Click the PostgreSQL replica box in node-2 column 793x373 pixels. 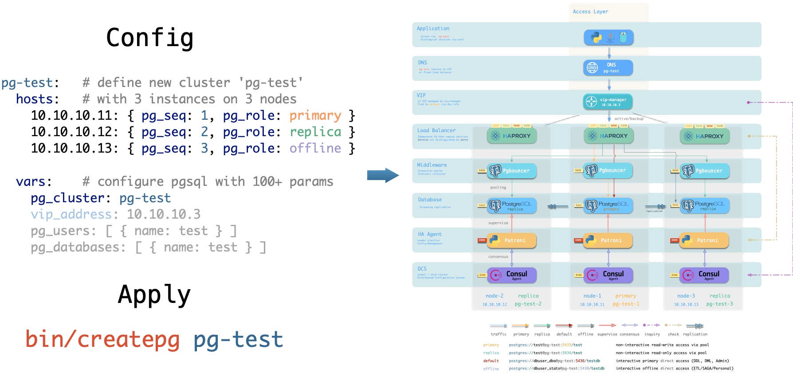(x=512, y=206)
